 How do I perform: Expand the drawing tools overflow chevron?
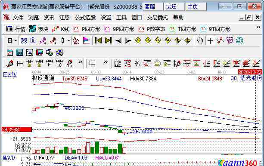click(81, 62)
